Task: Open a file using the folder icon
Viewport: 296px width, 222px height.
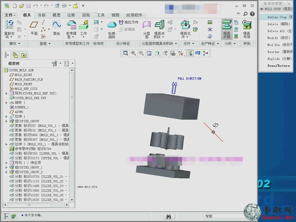Action: point(21,6)
